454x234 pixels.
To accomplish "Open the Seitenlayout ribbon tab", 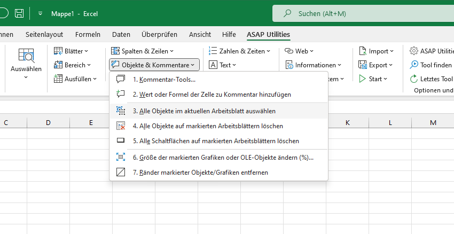I will pos(44,35).
